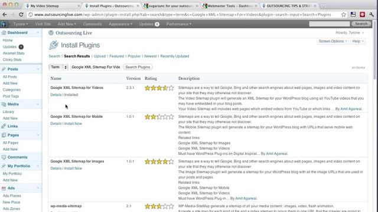Click the browser back arrow

coord(4,15)
